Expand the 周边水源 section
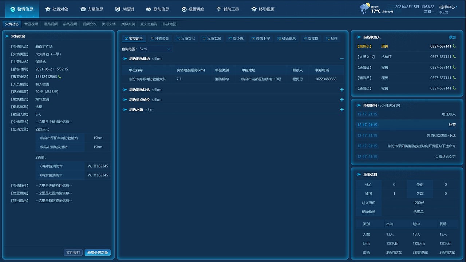 click(x=341, y=110)
